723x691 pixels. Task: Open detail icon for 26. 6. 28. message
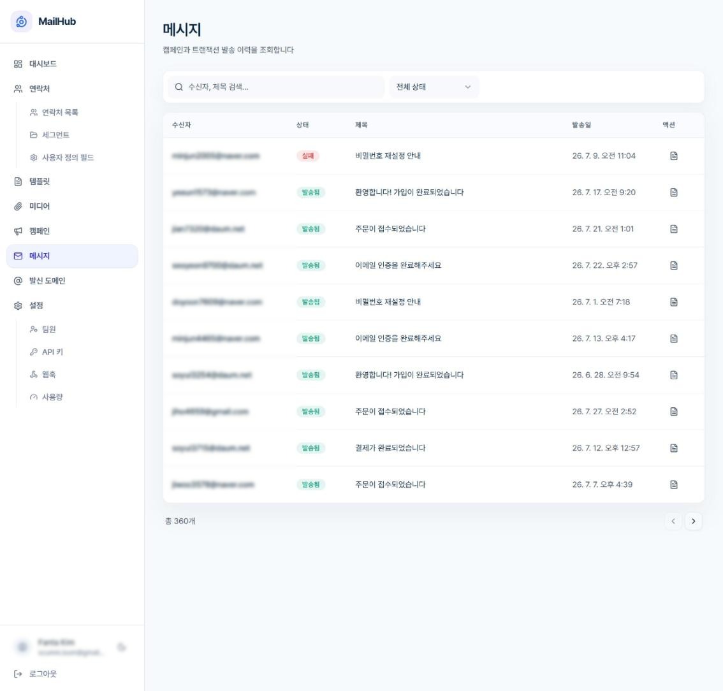(674, 375)
